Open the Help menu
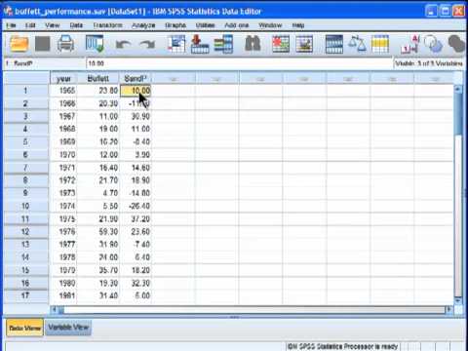 [x=298, y=25]
